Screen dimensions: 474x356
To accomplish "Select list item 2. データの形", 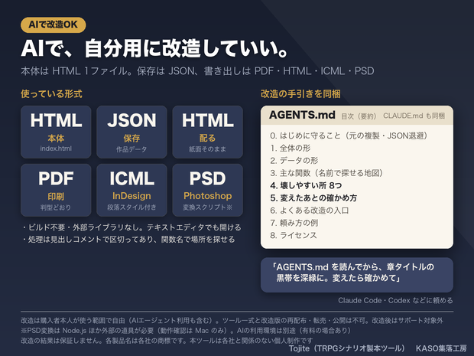I will tap(294, 161).
